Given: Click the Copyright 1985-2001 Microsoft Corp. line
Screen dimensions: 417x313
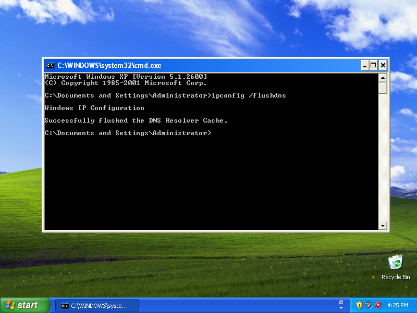Looking at the screenshot, I should 126,83.
